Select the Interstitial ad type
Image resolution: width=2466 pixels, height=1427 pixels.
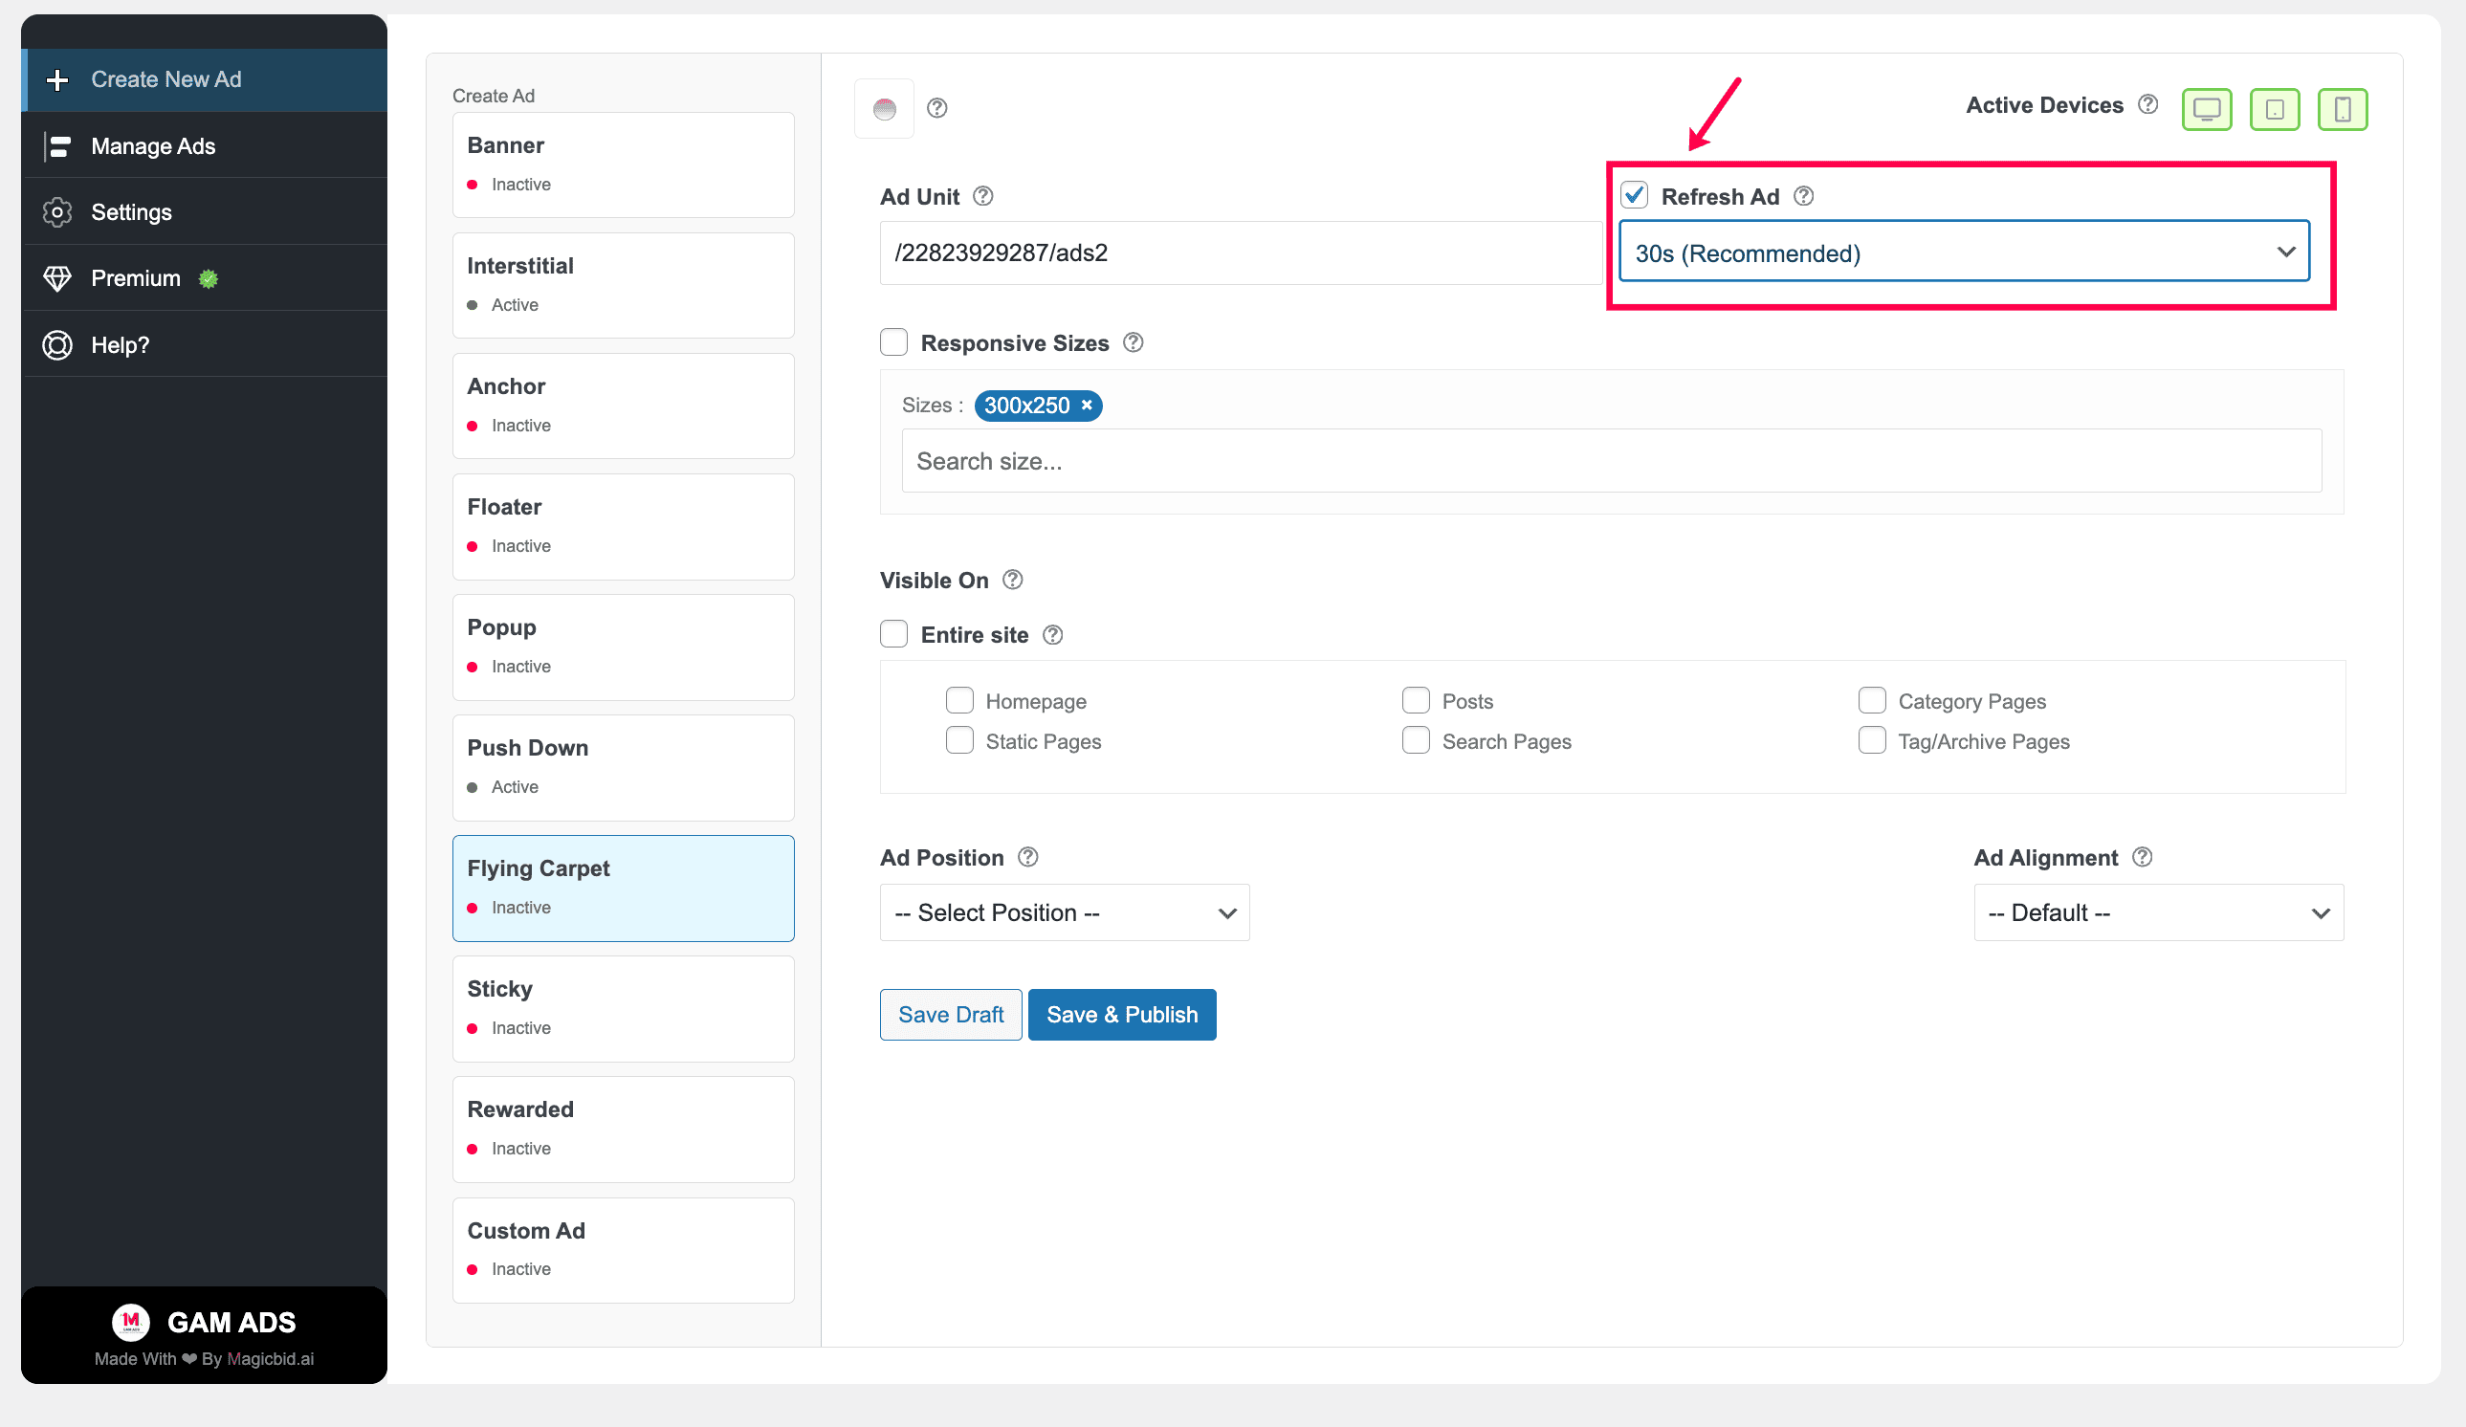623,286
